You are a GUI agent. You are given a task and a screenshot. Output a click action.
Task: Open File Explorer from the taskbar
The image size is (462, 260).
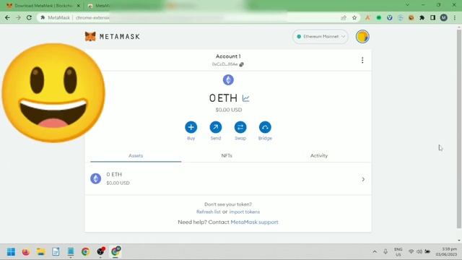click(x=40, y=252)
